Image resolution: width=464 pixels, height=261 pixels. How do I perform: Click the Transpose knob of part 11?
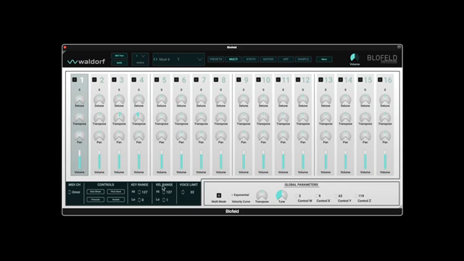point(283,117)
